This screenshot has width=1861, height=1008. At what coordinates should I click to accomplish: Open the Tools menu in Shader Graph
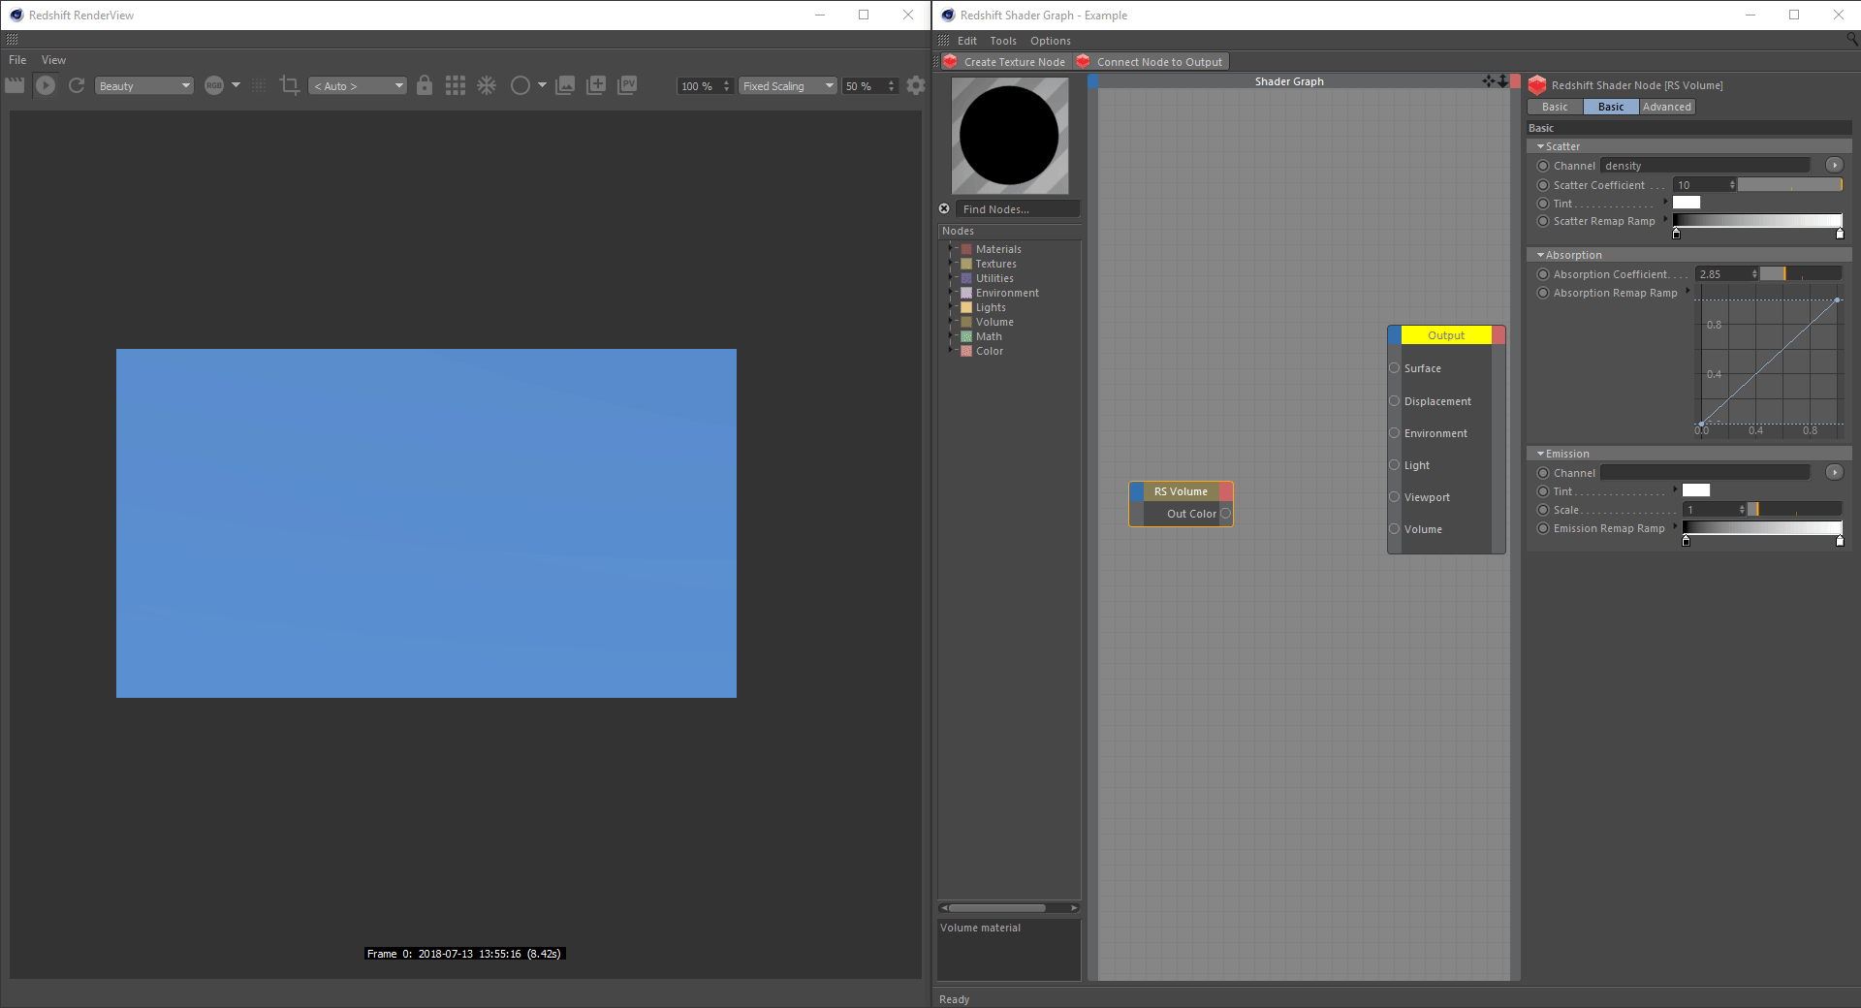[1002, 41]
